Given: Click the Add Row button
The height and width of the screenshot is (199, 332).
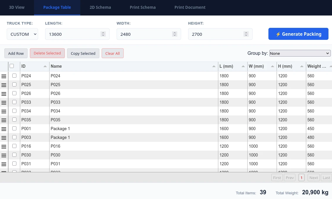Looking at the screenshot, I should click(x=16, y=53).
